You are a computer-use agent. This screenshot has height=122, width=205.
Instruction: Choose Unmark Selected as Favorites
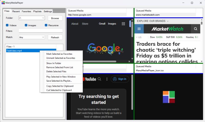(x=61, y=58)
